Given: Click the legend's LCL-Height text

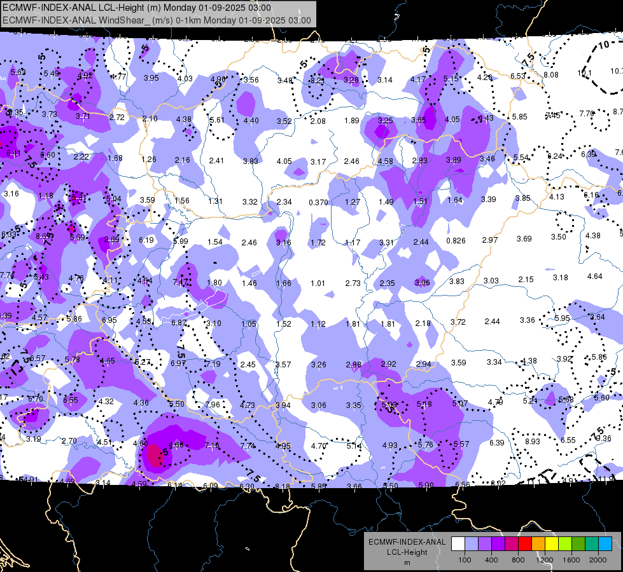Looking at the screenshot, I should tap(407, 552).
